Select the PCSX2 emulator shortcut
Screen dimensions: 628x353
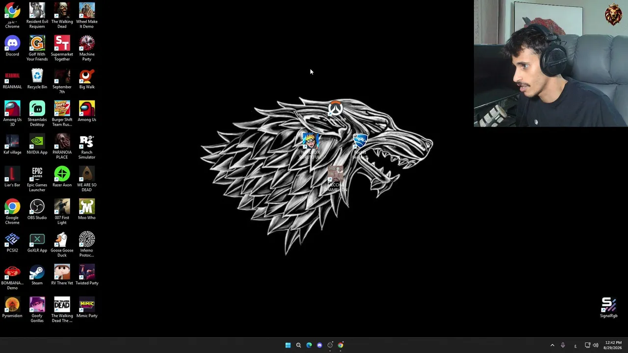(x=12, y=242)
